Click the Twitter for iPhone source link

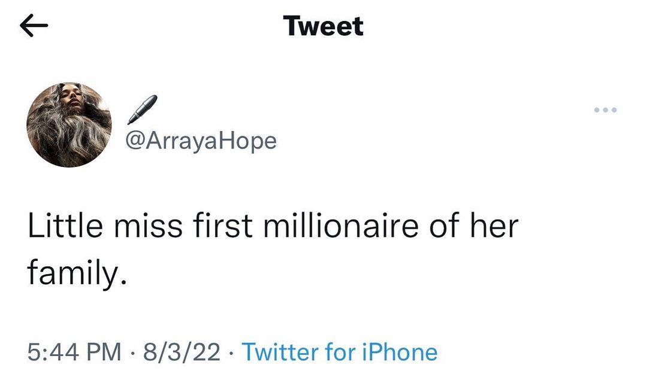[x=339, y=352]
